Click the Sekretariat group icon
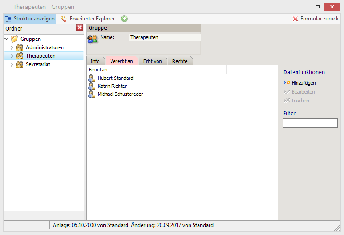Viewport: 344px width, 235px height. pos(20,64)
